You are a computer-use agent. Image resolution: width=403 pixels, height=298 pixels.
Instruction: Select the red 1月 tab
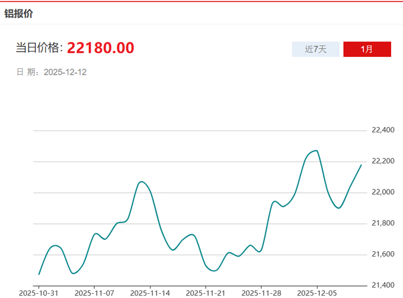tap(367, 49)
